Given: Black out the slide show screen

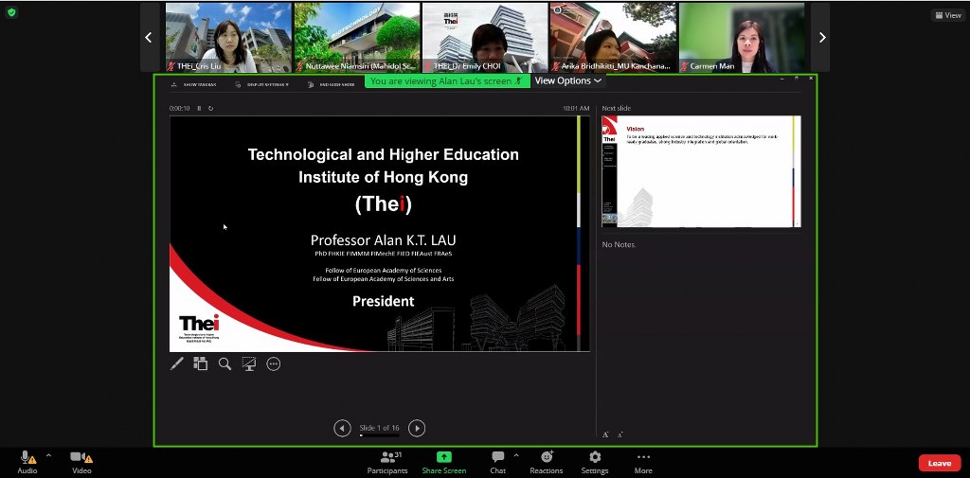Looking at the screenshot, I should click(x=249, y=363).
